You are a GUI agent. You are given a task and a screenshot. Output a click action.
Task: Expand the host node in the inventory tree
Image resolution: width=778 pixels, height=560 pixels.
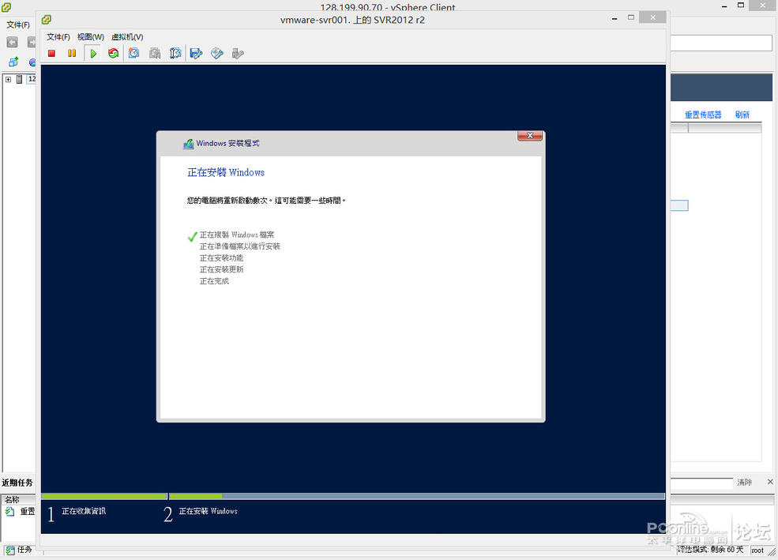[9, 79]
